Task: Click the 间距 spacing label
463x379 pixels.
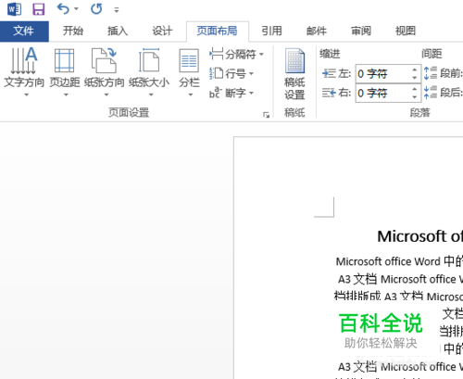Action: 432,54
